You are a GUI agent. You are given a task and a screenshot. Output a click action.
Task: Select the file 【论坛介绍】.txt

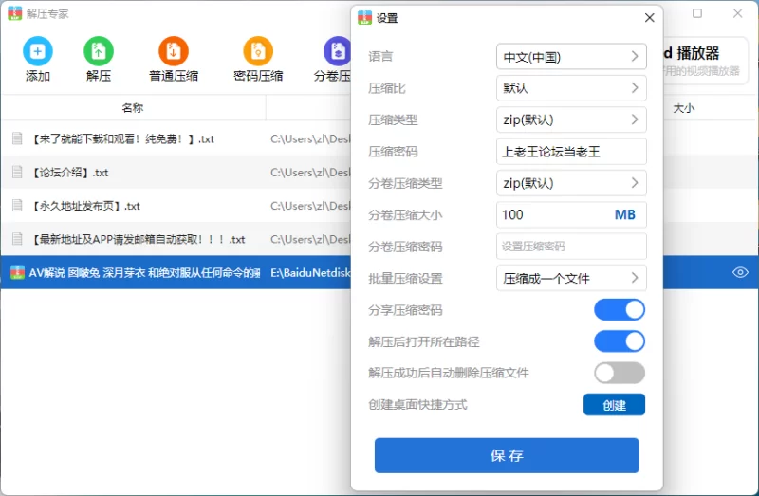point(70,173)
